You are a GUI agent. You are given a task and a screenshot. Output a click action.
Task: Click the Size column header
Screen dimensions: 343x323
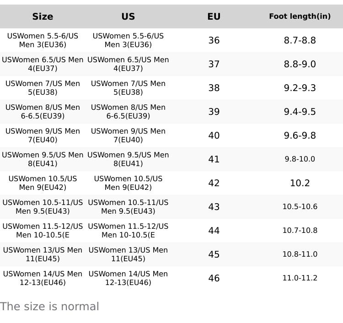(x=43, y=16)
